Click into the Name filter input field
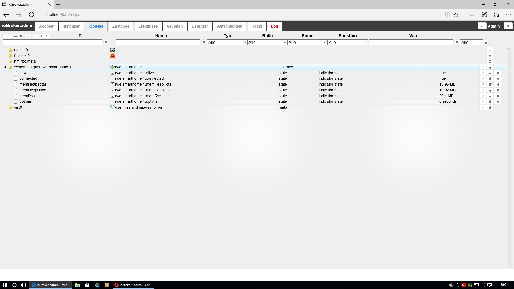Image resolution: width=514 pixels, height=289 pixels. point(158,42)
